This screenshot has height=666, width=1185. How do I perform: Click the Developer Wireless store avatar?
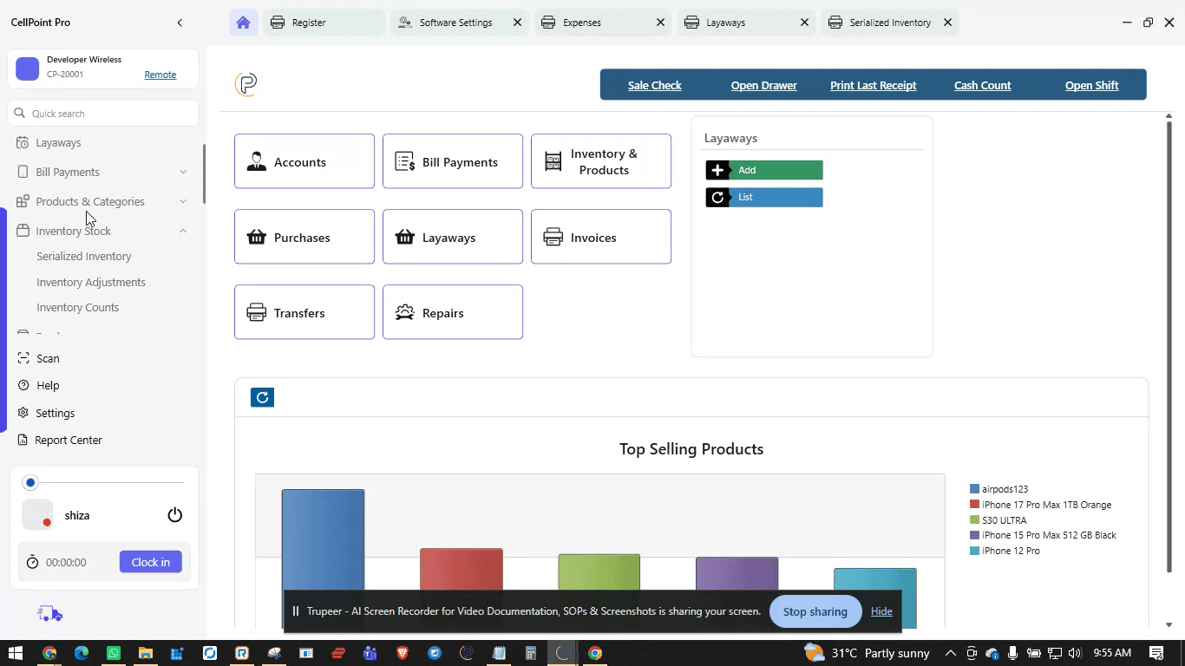(28, 69)
